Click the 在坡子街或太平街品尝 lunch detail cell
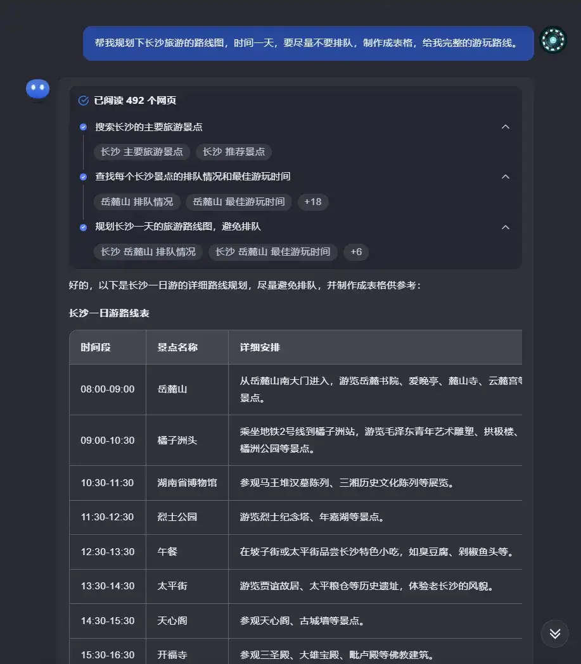581x664 pixels. pyautogui.click(x=375, y=552)
